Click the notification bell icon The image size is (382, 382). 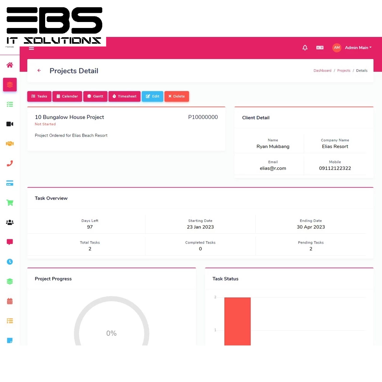pos(305,48)
